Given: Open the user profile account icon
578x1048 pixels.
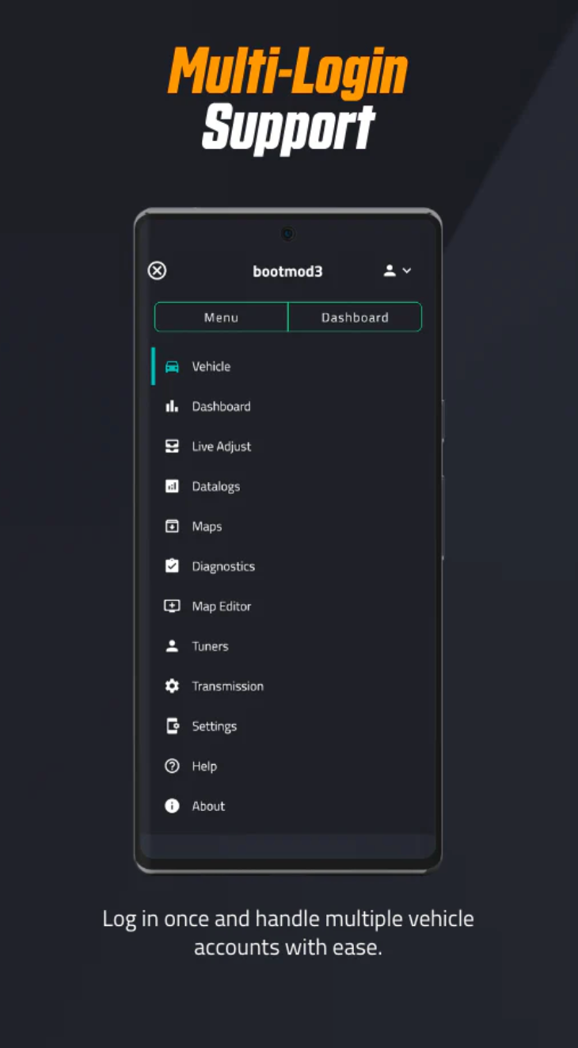Looking at the screenshot, I should (390, 271).
